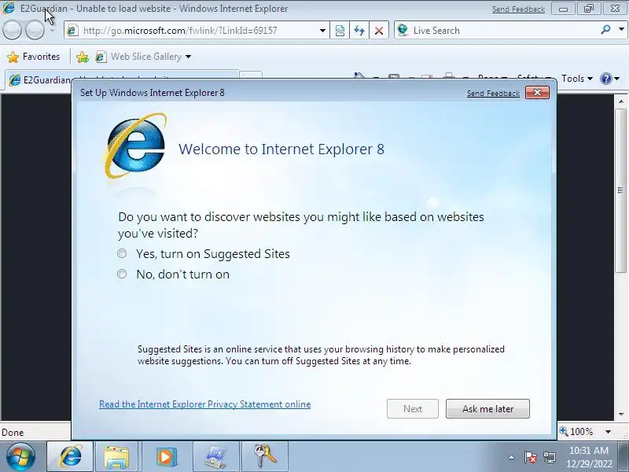This screenshot has width=629, height=472.
Task: Click the Live Search provider icon
Action: pyautogui.click(x=403, y=30)
